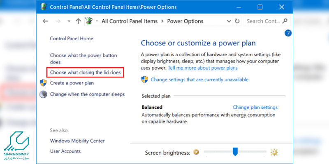
Task: Click the low brightness sun icon
Action: (x=196, y=153)
